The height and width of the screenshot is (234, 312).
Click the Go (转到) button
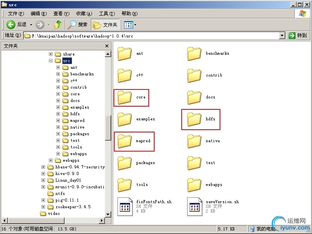(298, 36)
